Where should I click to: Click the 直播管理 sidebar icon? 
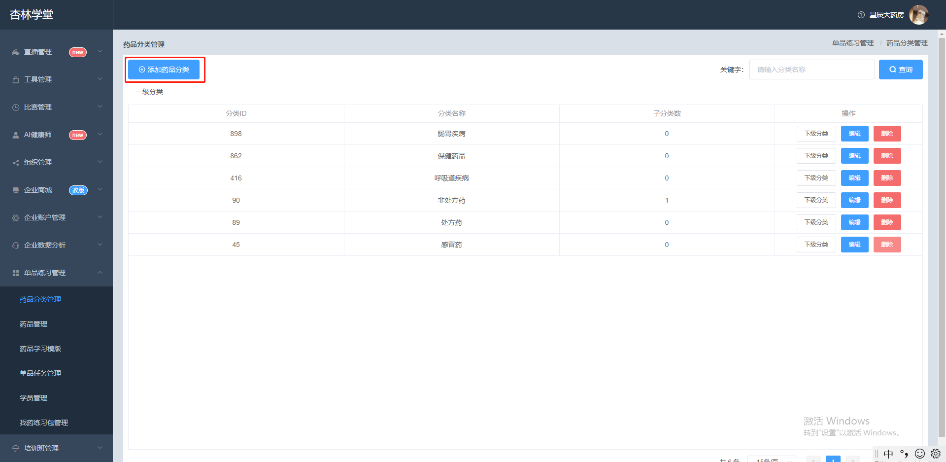click(16, 52)
